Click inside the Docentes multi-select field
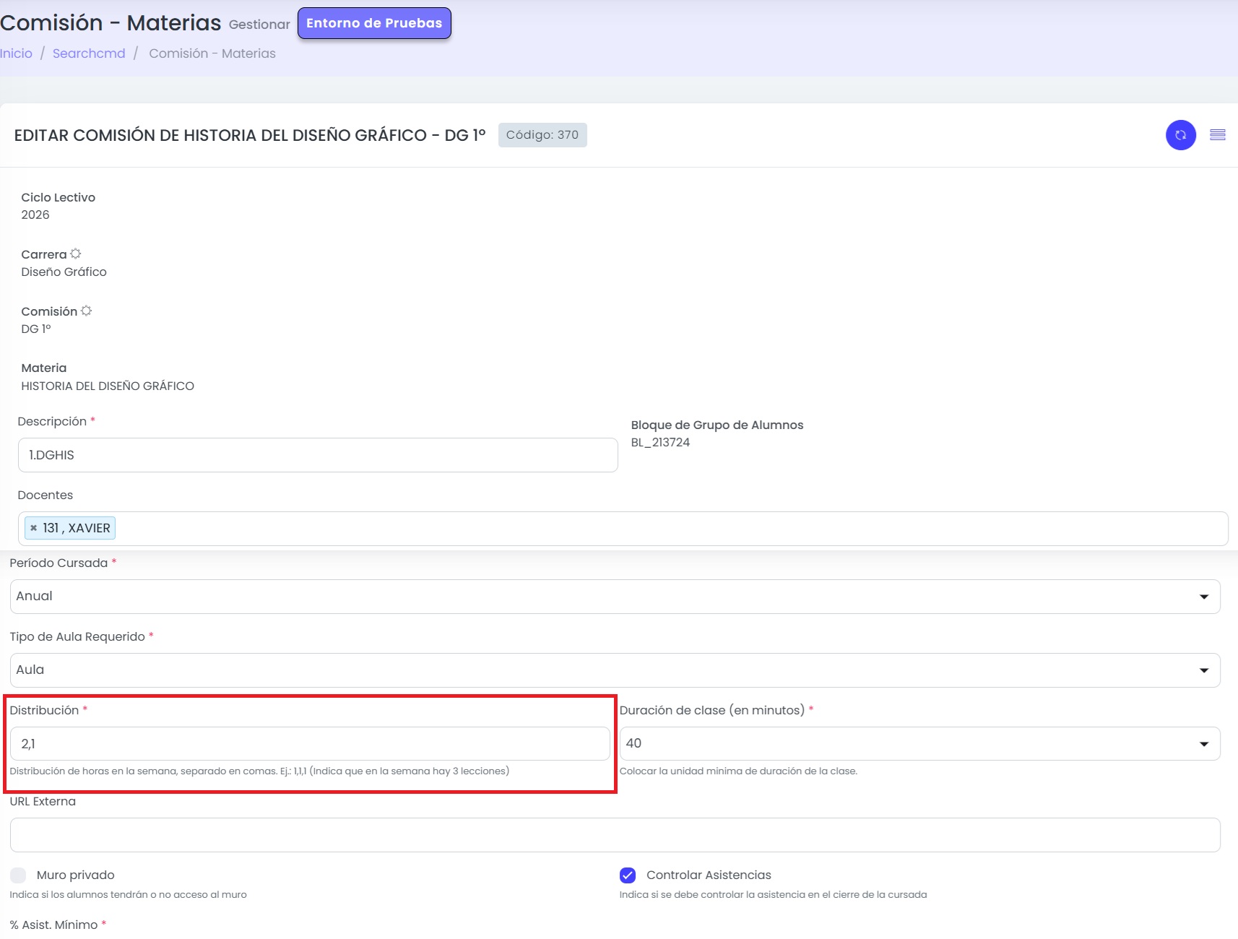This screenshot has width=1238, height=939. tap(623, 529)
